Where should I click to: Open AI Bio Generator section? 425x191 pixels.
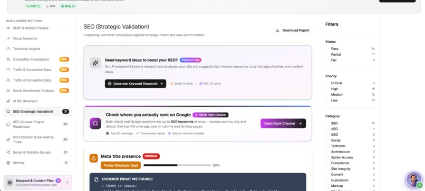tap(37, 101)
